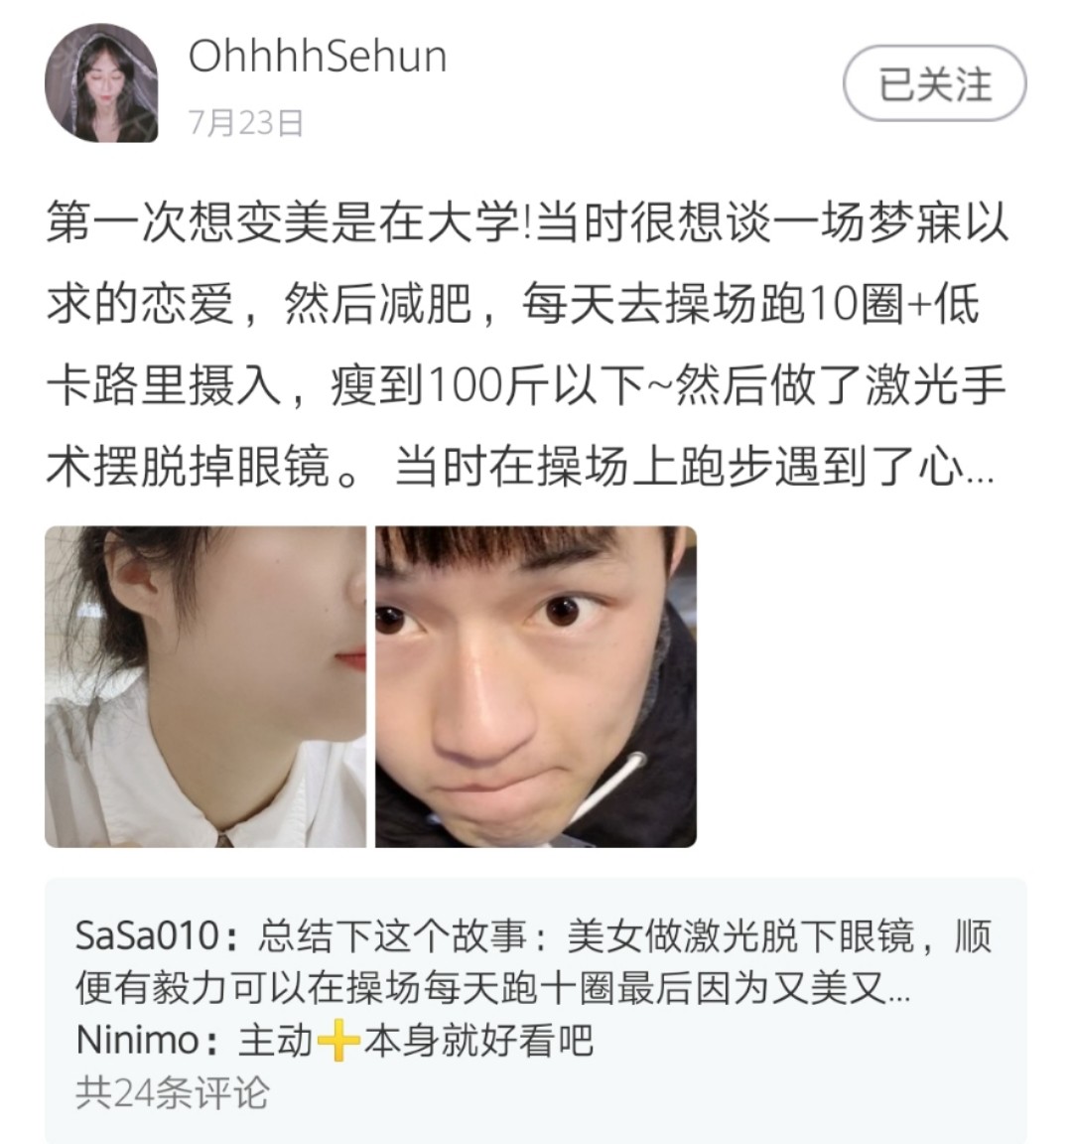
Task: Tap the line 术摆脱掉眼镜 in the post
Action: [189, 468]
